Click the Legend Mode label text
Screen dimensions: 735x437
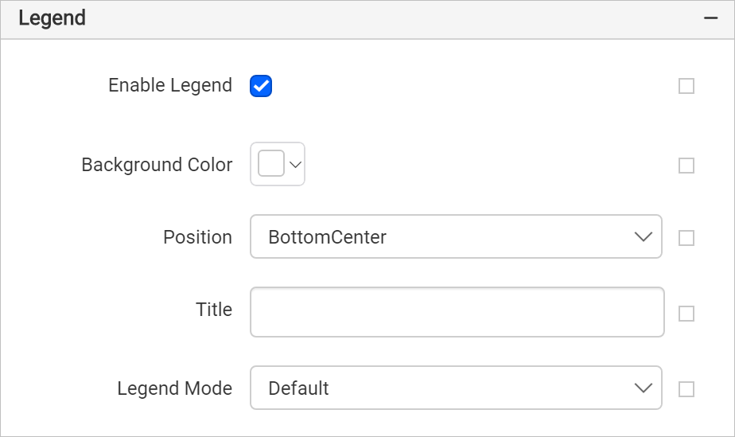[x=175, y=388]
